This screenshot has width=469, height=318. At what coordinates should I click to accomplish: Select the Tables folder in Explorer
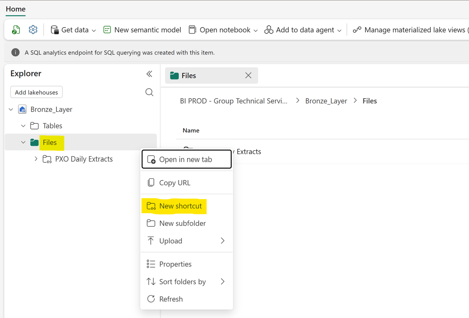53,126
